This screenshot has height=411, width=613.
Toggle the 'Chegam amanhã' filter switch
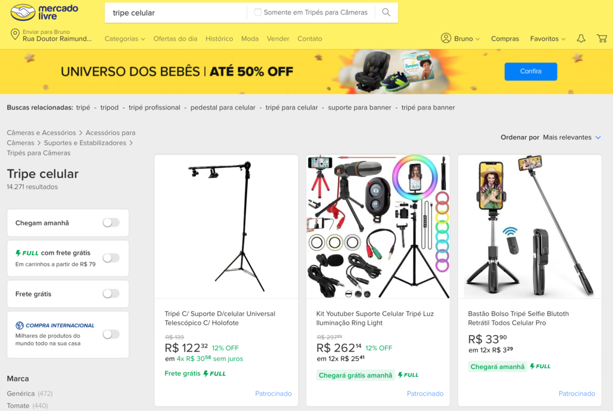click(111, 222)
